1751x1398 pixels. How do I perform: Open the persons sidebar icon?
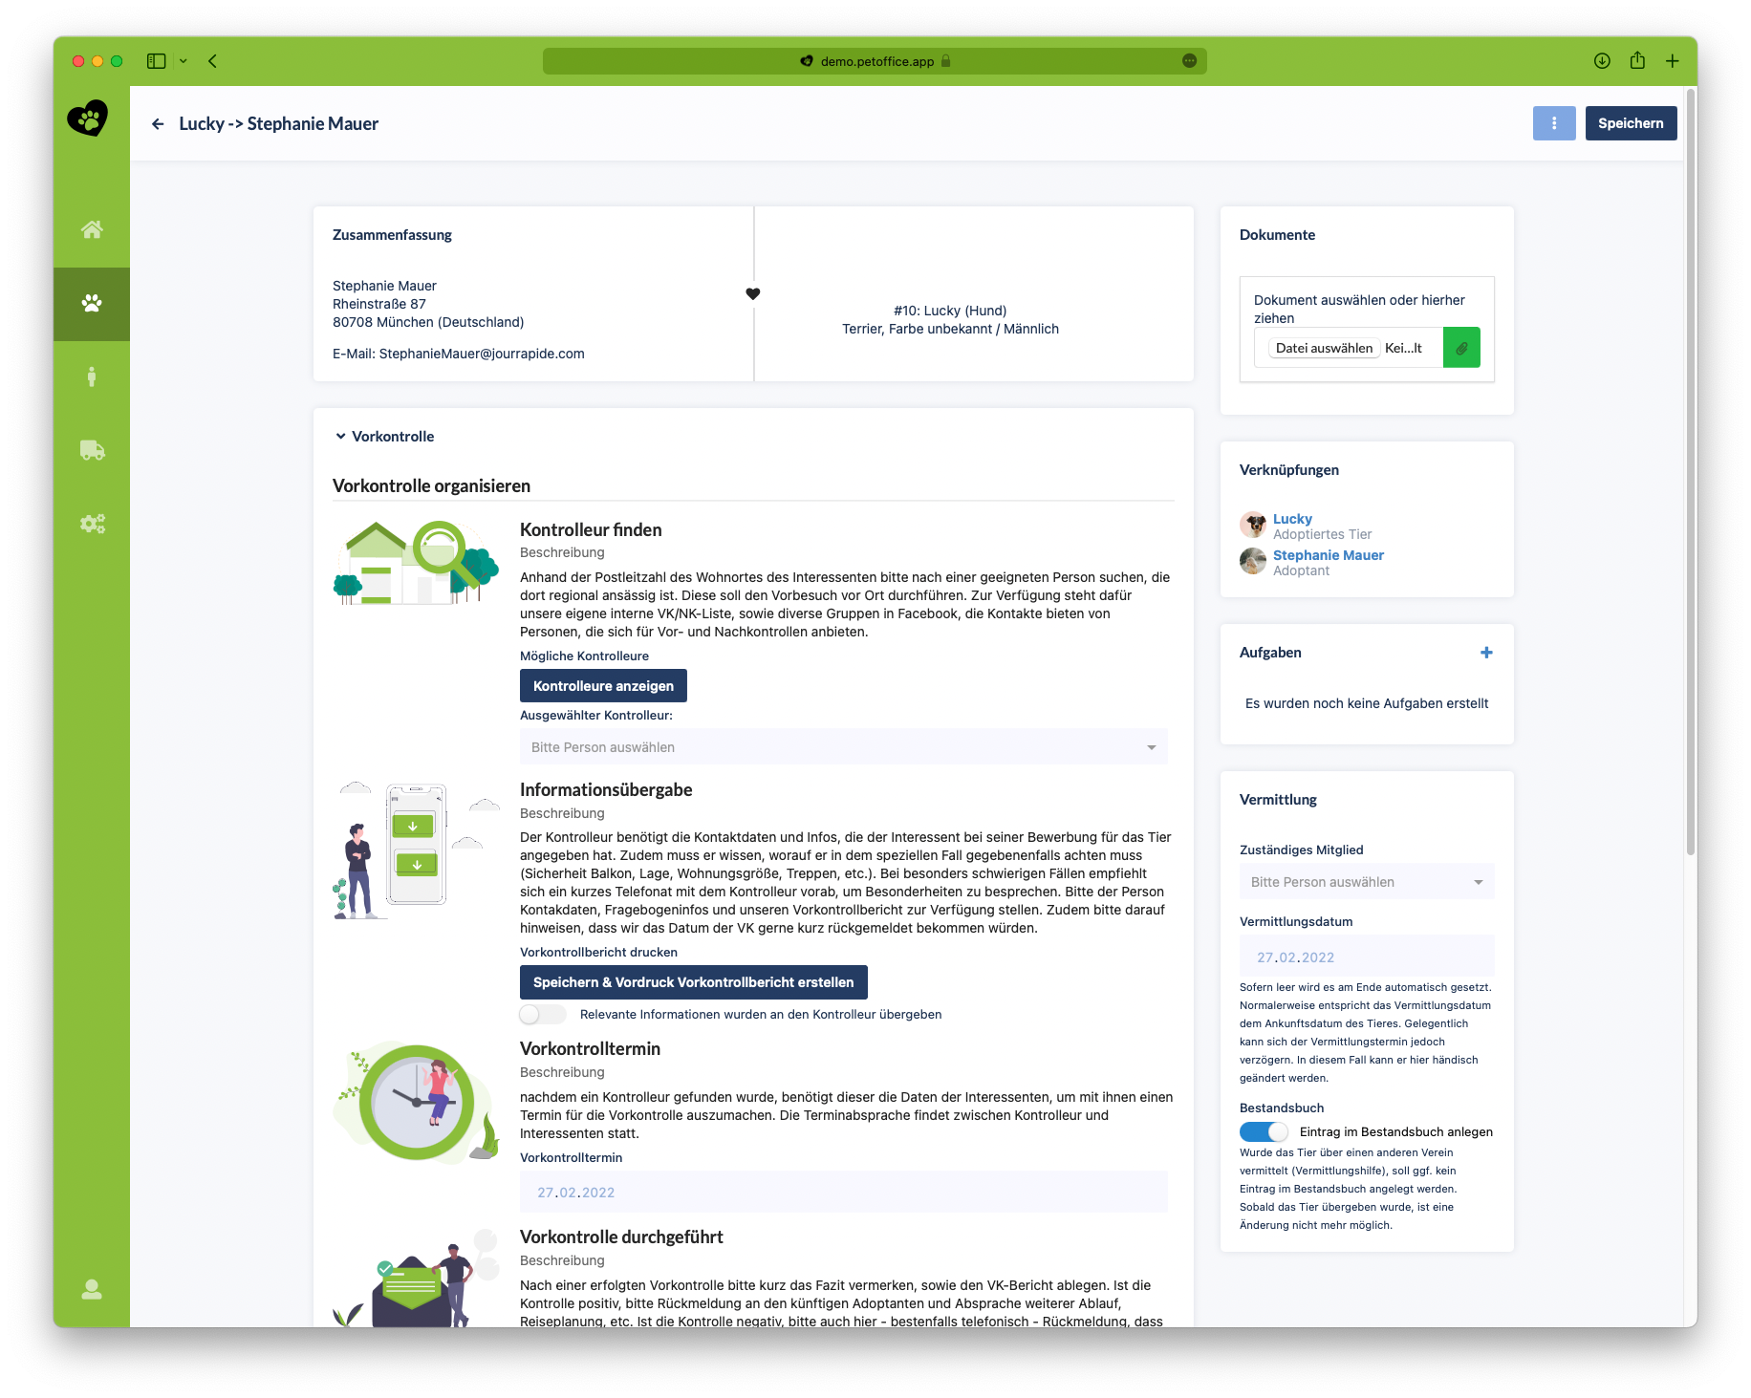[92, 377]
